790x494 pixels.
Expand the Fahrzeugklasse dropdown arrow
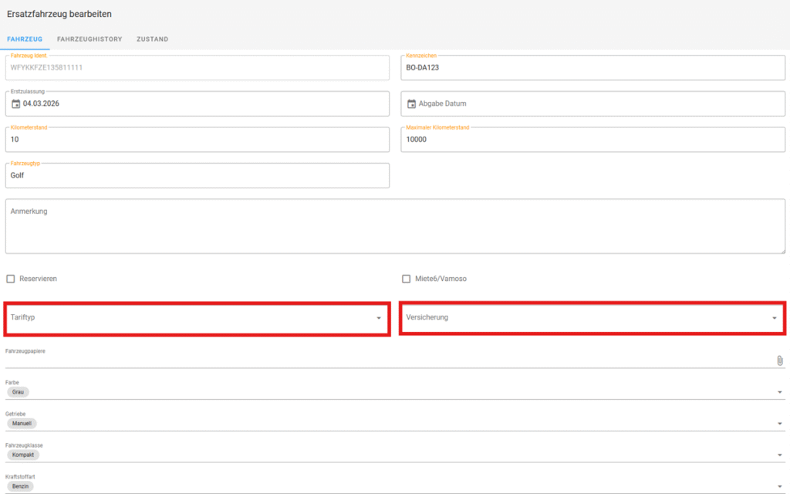(779, 455)
